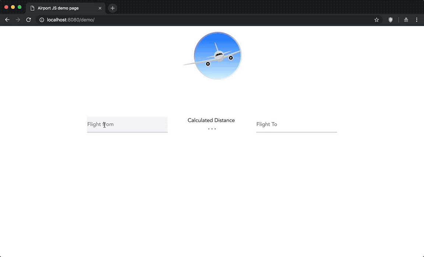Click the yellow minimize window button
Screen dimensions: 424x257
coord(13,7)
